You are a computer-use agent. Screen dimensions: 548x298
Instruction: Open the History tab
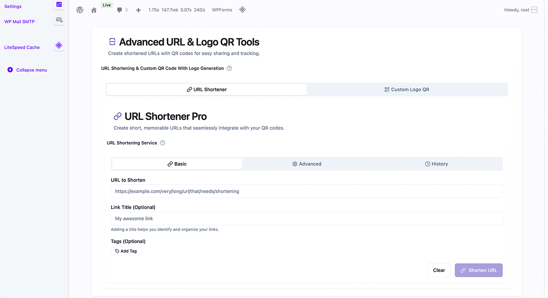(x=436, y=164)
